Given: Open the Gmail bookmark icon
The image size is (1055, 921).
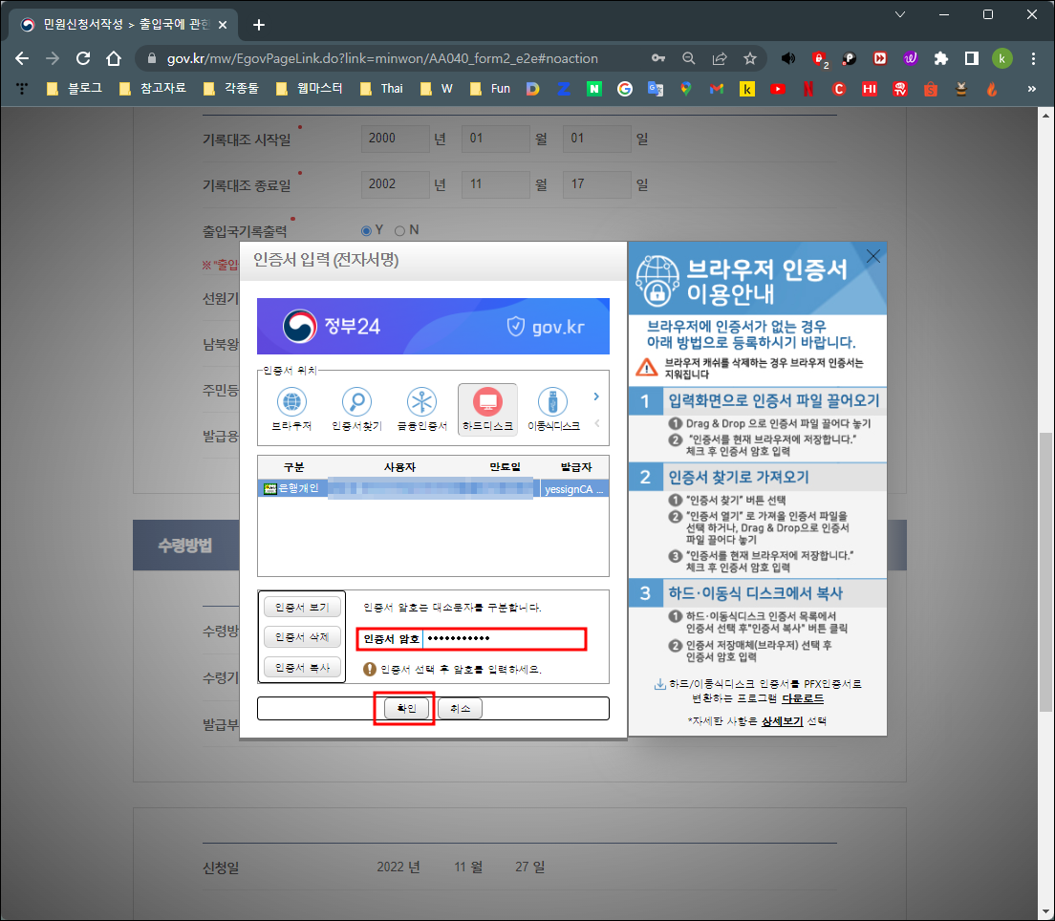Looking at the screenshot, I should (716, 89).
